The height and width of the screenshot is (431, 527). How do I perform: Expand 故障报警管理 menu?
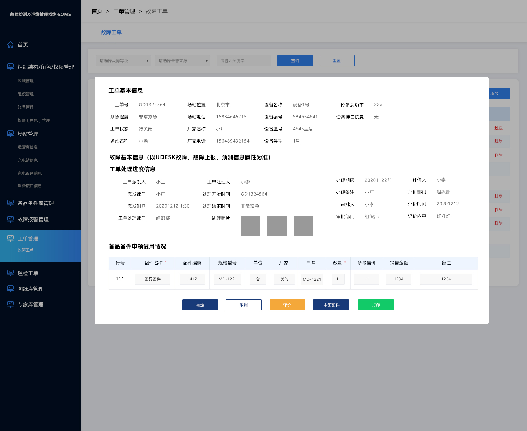33,219
